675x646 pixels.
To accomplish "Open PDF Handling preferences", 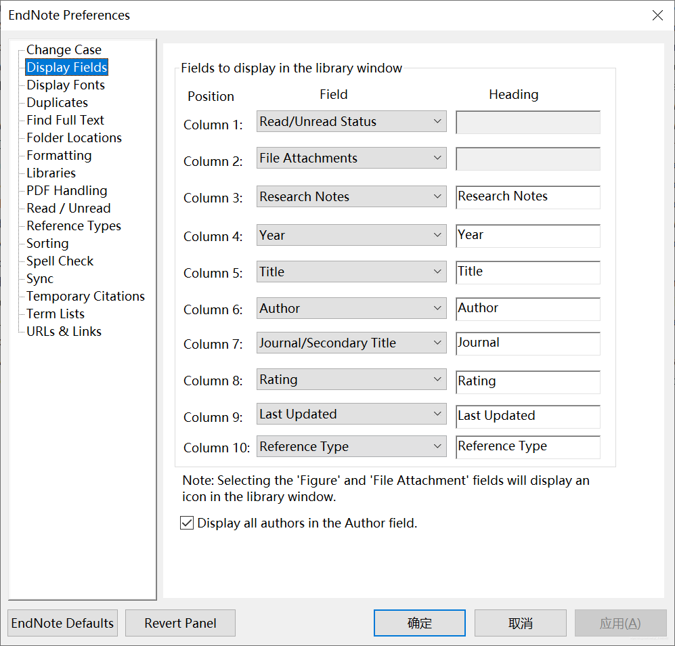I will coord(66,191).
